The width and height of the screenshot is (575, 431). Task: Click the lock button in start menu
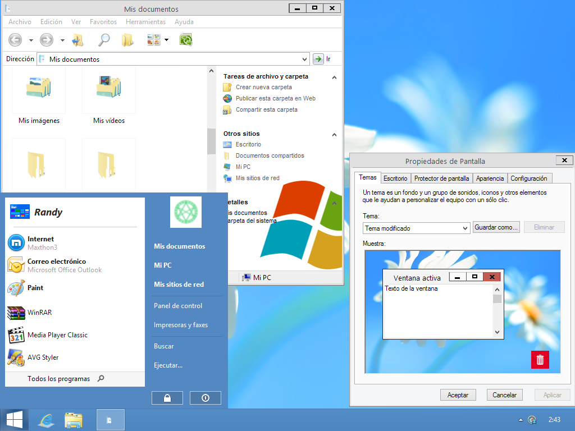pos(167,398)
